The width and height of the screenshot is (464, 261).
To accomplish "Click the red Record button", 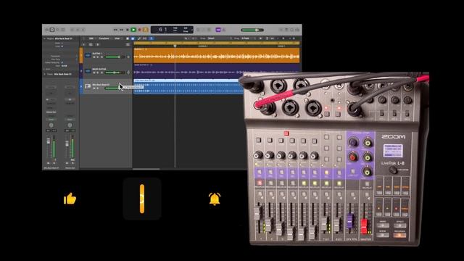I will 140,30.
